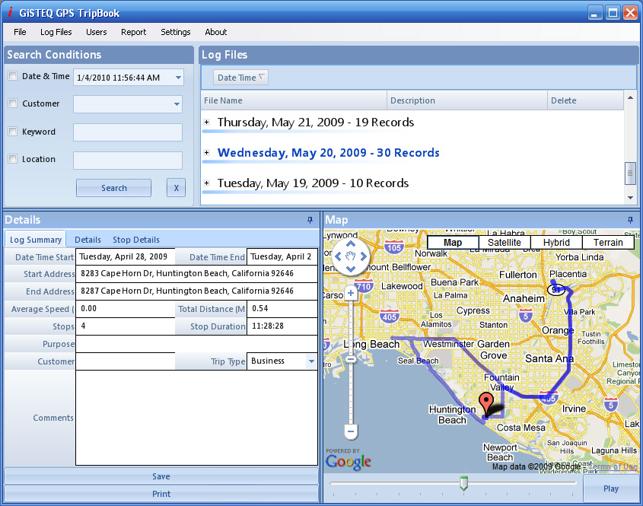Image resolution: width=643 pixels, height=506 pixels.
Task: Click the Date Time grouping chip
Action: tap(240, 78)
